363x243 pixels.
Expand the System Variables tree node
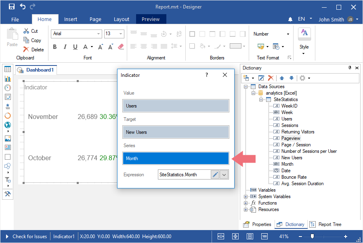245,197
